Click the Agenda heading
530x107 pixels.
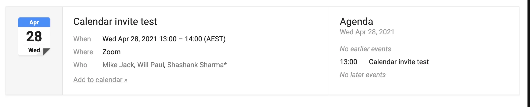pyautogui.click(x=356, y=22)
